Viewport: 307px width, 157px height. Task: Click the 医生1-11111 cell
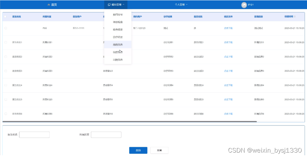click(79, 28)
